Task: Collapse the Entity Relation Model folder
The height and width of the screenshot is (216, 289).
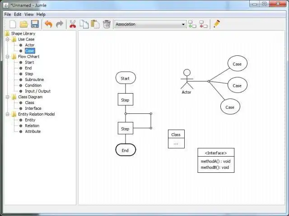Action: pos(7,114)
